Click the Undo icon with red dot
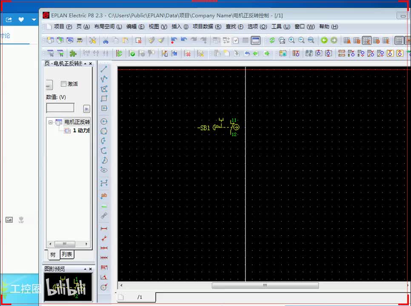 click(174, 40)
